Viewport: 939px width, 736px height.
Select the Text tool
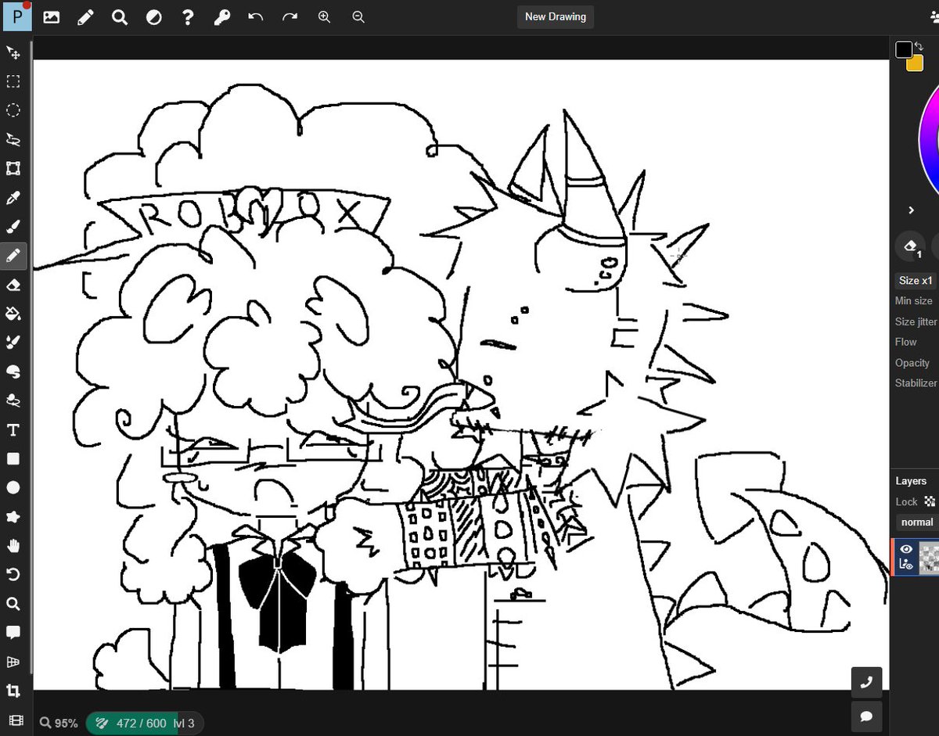[x=13, y=429]
